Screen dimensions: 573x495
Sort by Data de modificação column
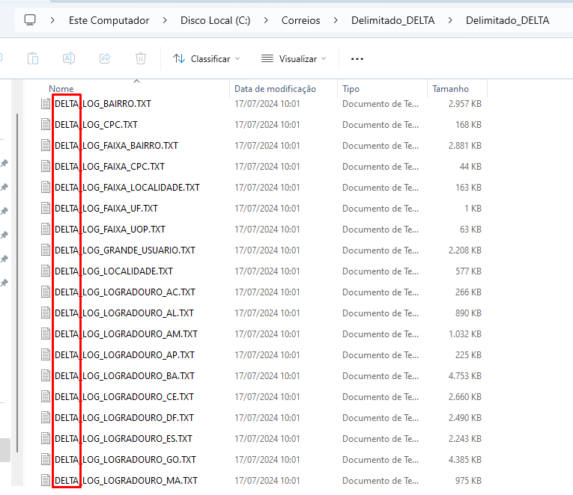coord(275,89)
